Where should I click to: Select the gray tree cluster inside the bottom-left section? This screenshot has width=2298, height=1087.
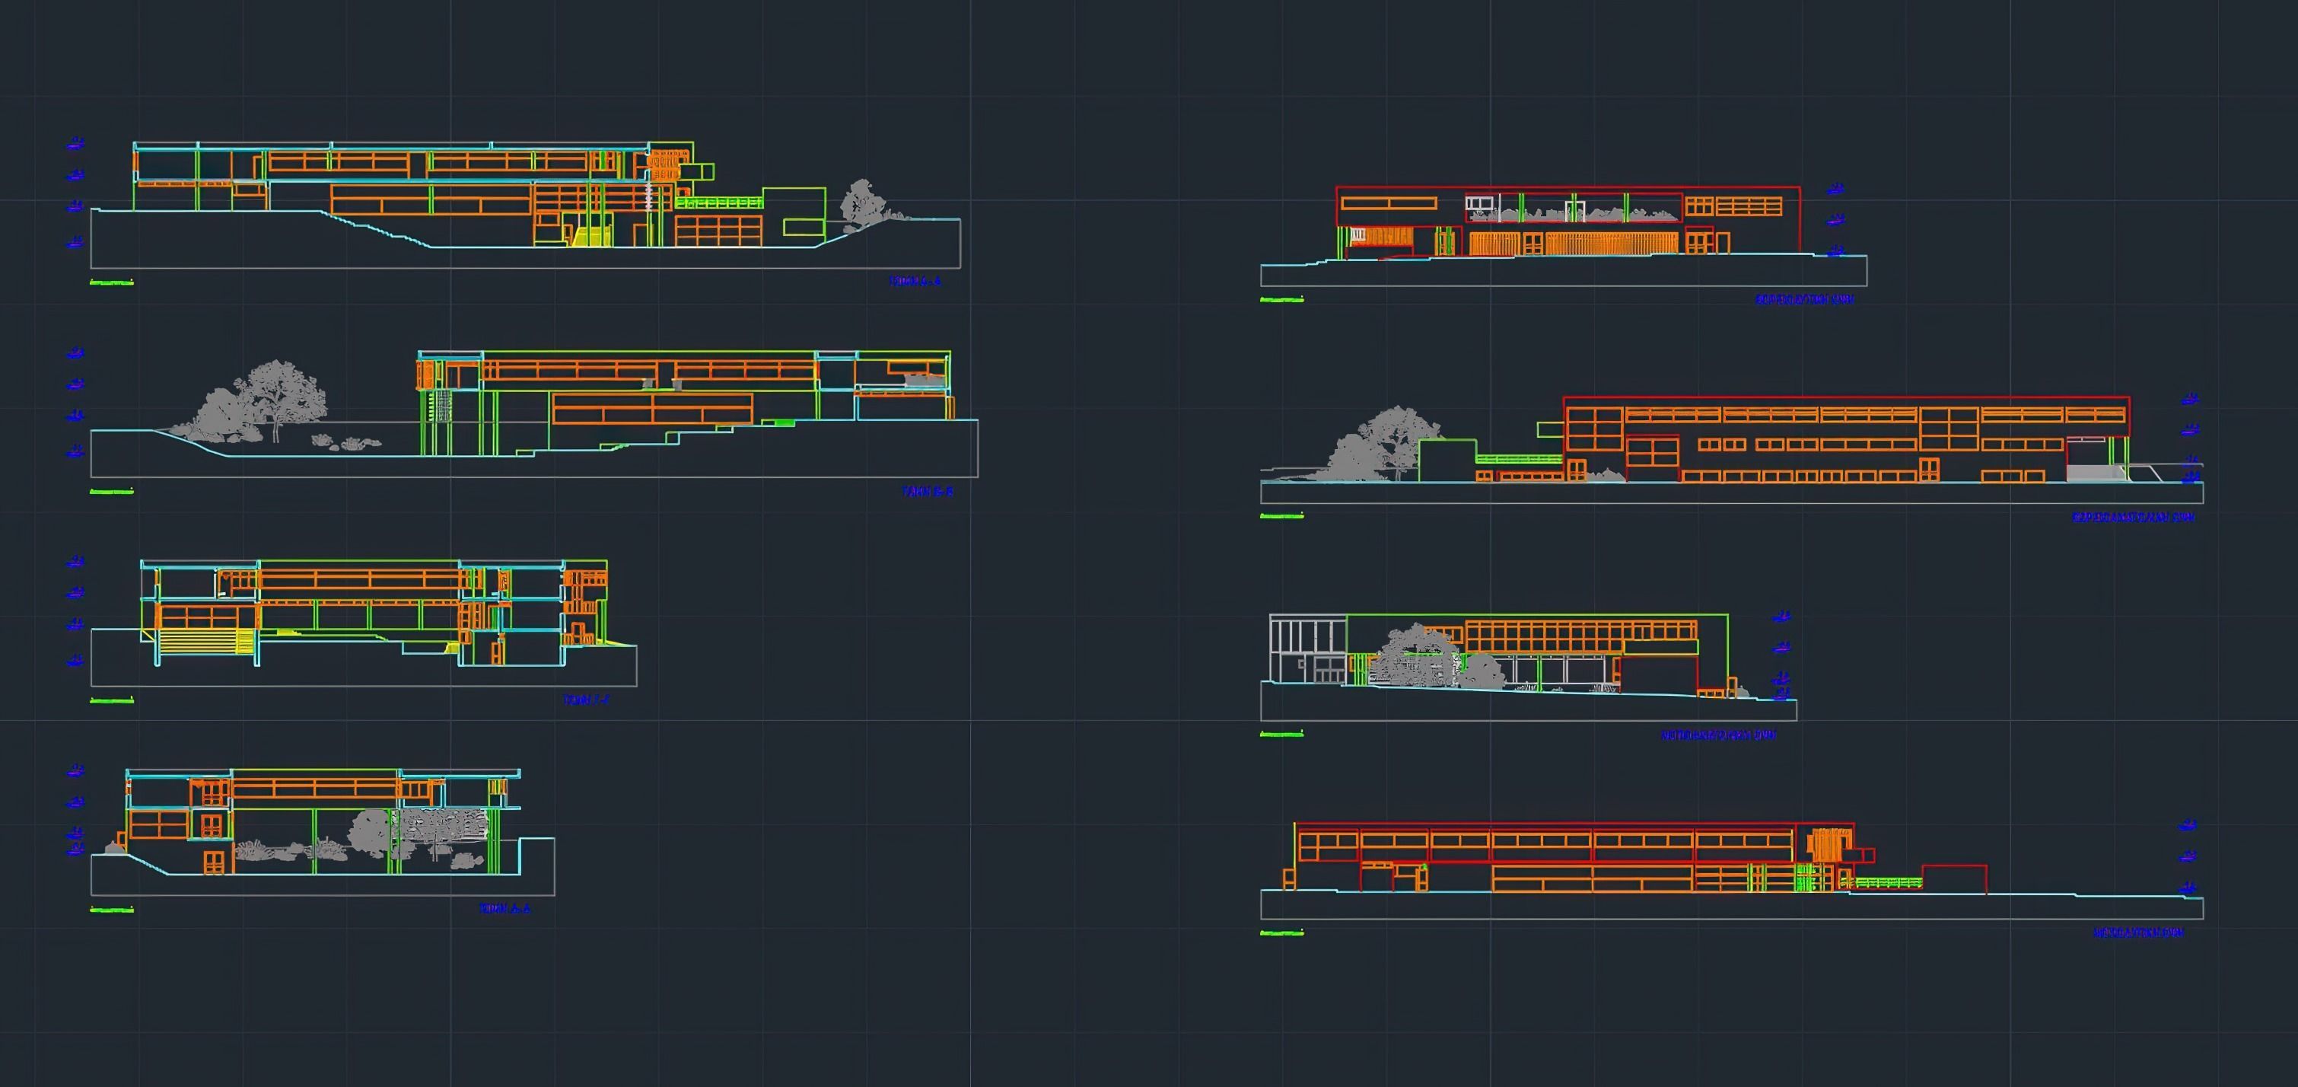(x=419, y=834)
